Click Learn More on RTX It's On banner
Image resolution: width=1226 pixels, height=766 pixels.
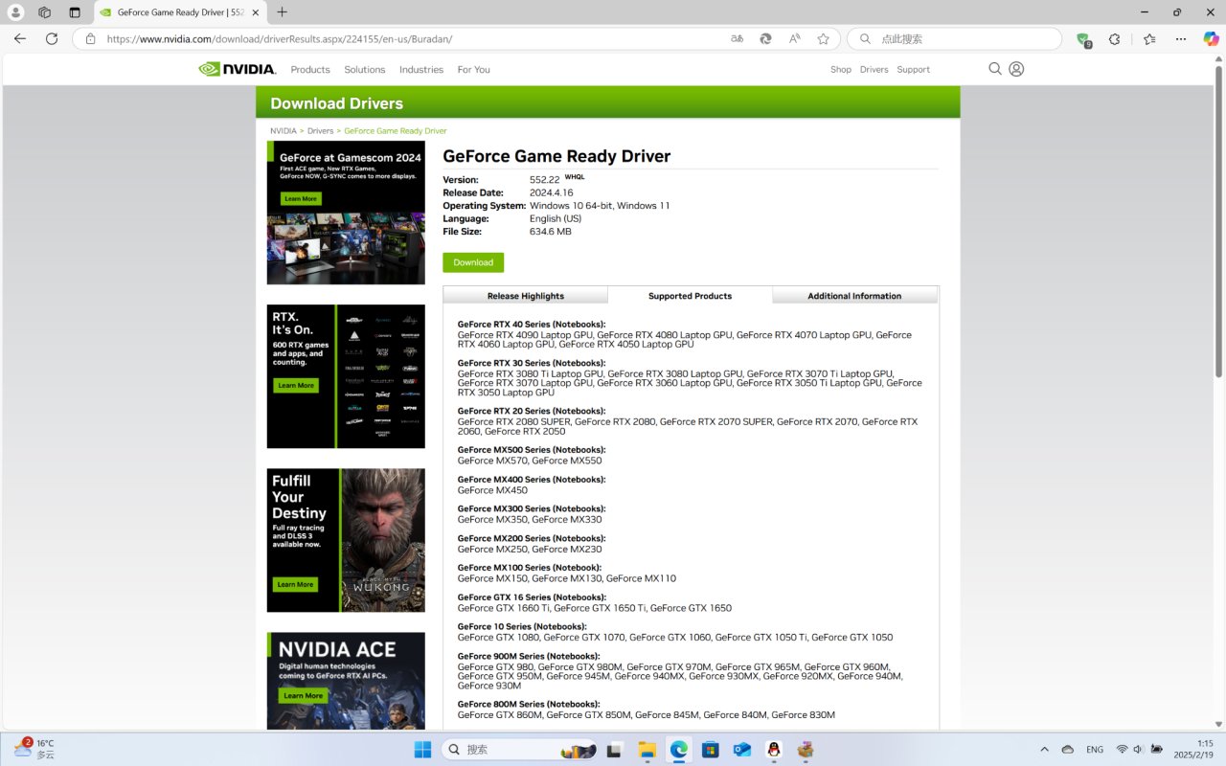295,385
